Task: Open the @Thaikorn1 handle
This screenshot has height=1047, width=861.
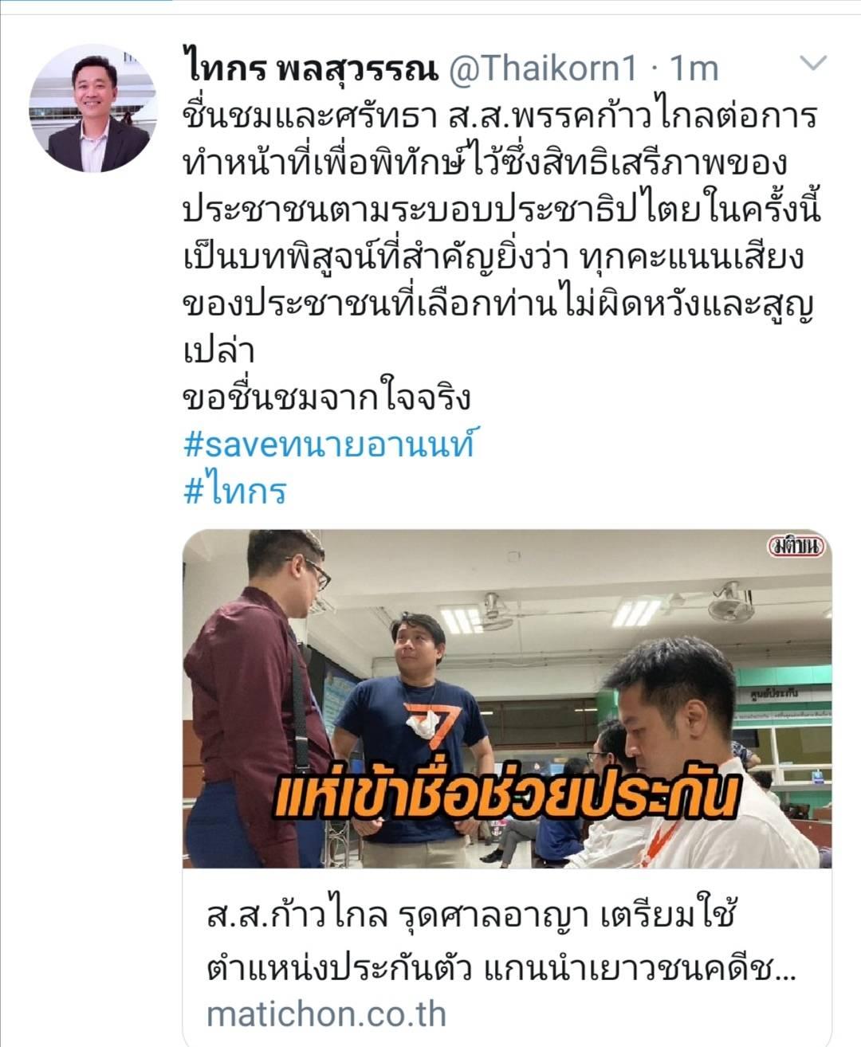Action: 544,69
